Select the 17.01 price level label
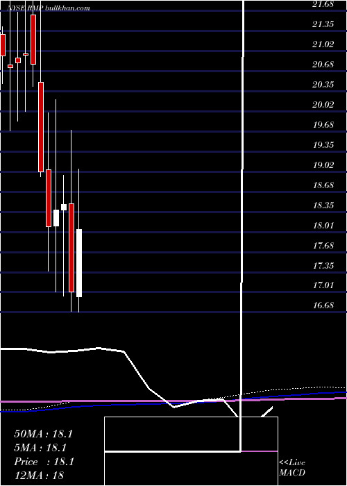Screen dimensions: 347x486 tap(323, 285)
